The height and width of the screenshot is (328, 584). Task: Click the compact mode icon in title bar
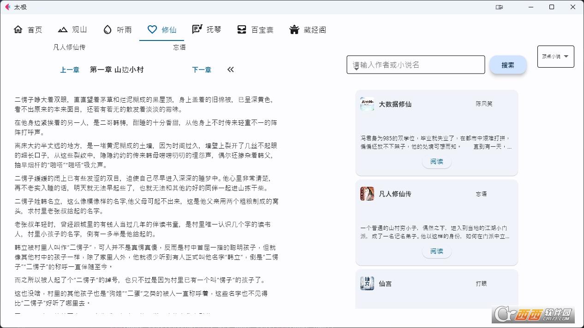click(x=499, y=7)
